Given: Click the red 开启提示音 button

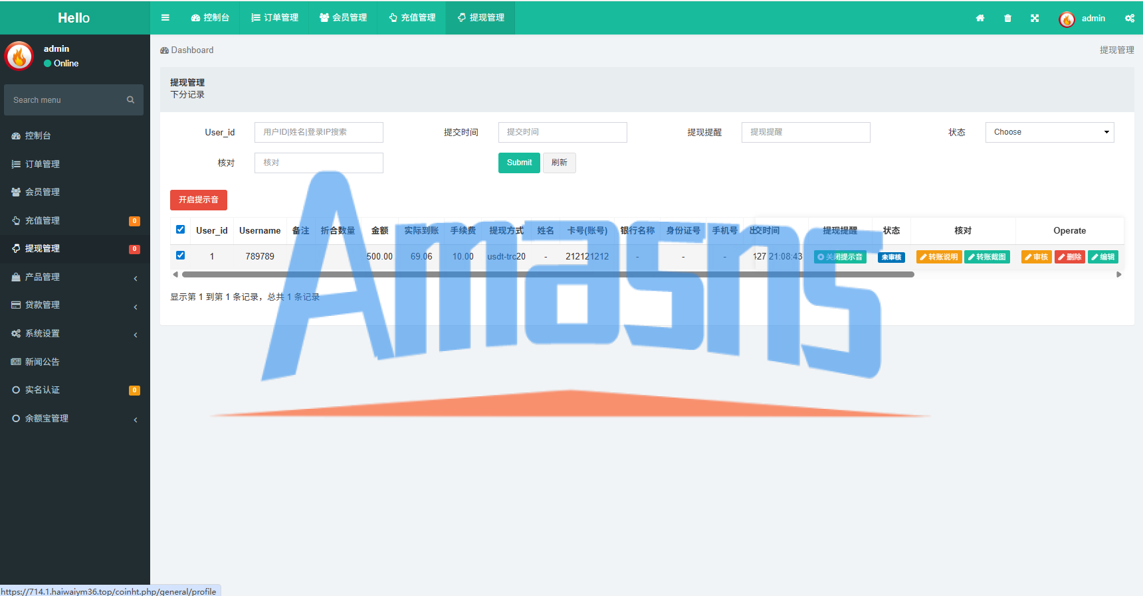Looking at the screenshot, I should [x=199, y=200].
